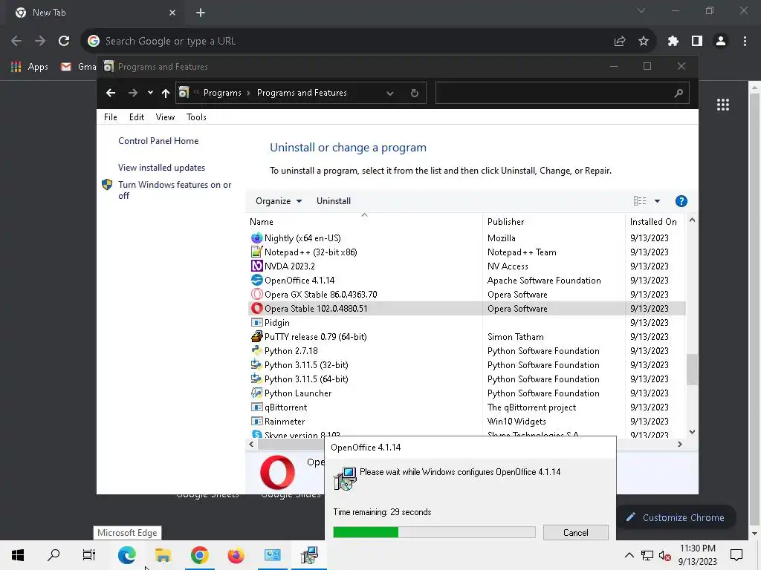This screenshot has width=761, height=570.
Task: Open a new Chrome tab with plus
Action: (201, 13)
